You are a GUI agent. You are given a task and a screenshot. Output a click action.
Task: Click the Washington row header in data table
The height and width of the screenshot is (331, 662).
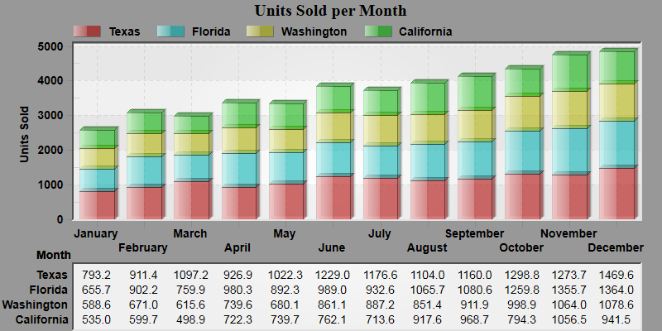35,305
